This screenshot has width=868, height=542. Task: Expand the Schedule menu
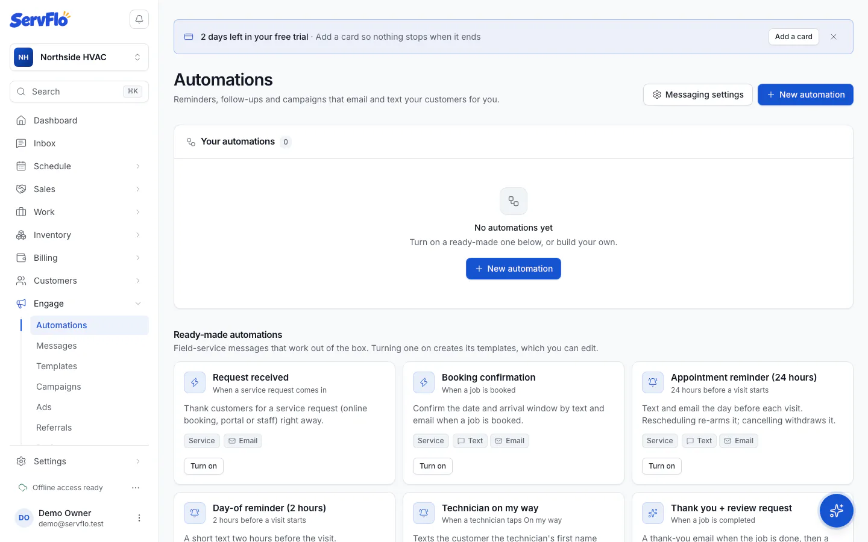[x=79, y=166]
